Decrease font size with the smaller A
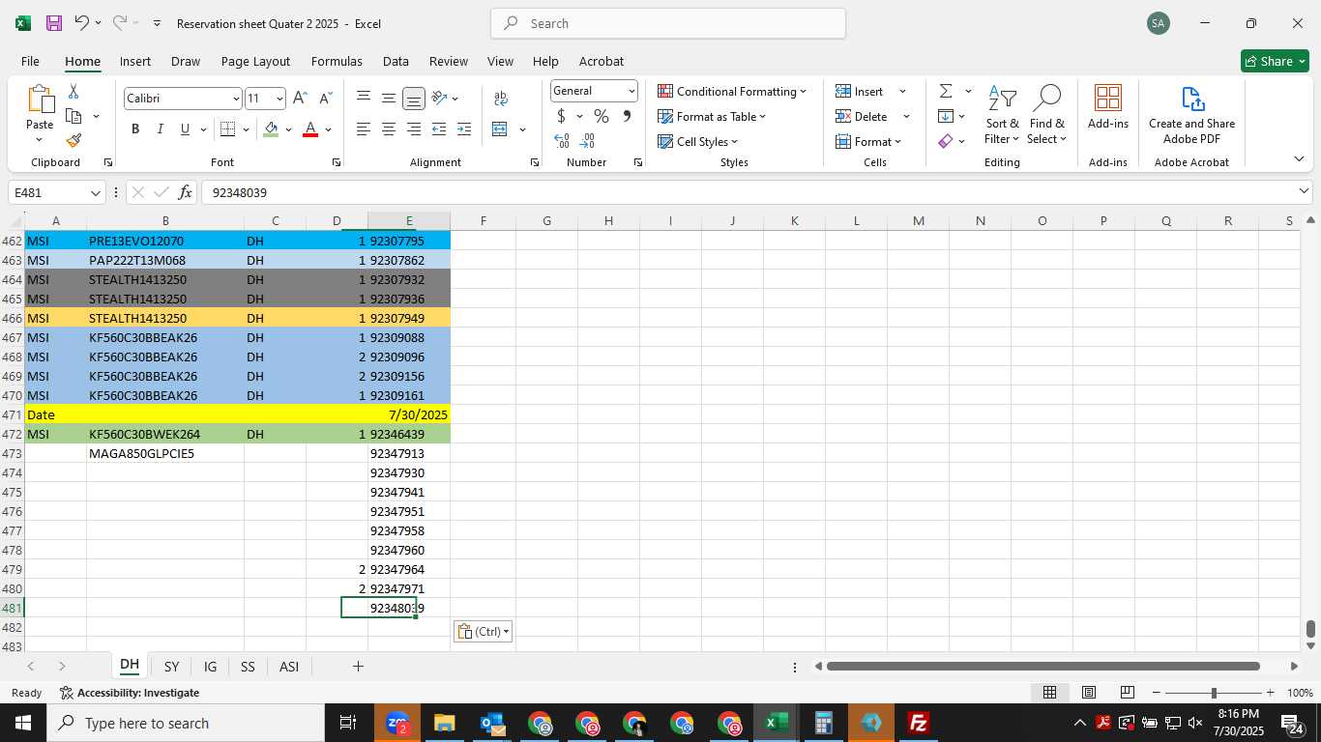 tap(325, 99)
